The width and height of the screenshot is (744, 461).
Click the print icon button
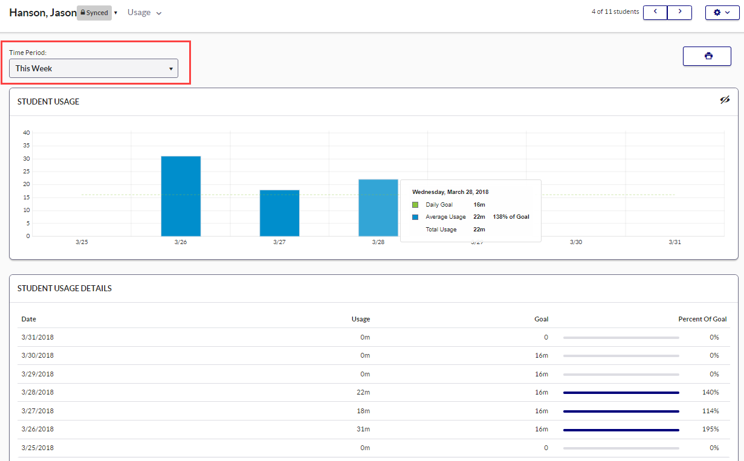pos(707,56)
